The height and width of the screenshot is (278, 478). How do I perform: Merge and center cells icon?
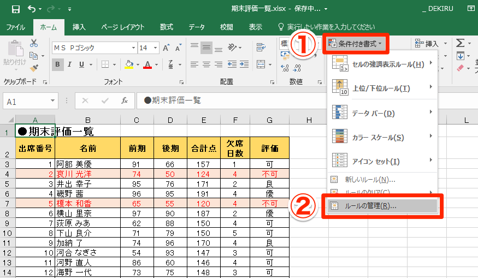[261, 64]
